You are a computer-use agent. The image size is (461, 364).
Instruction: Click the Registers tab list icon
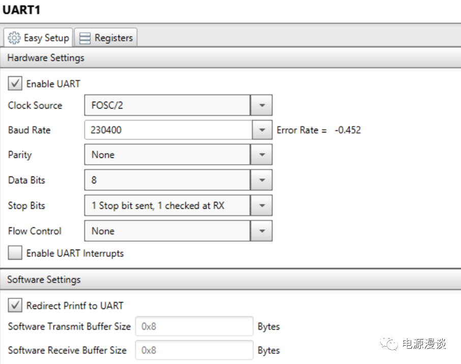tap(85, 38)
